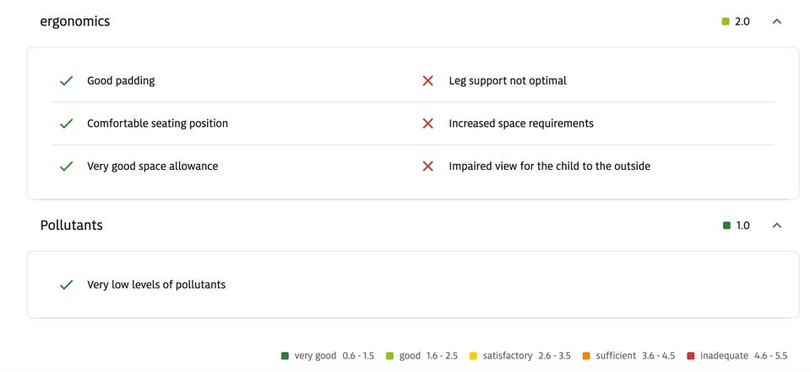Collapse the Pollutants section chevron

[777, 226]
